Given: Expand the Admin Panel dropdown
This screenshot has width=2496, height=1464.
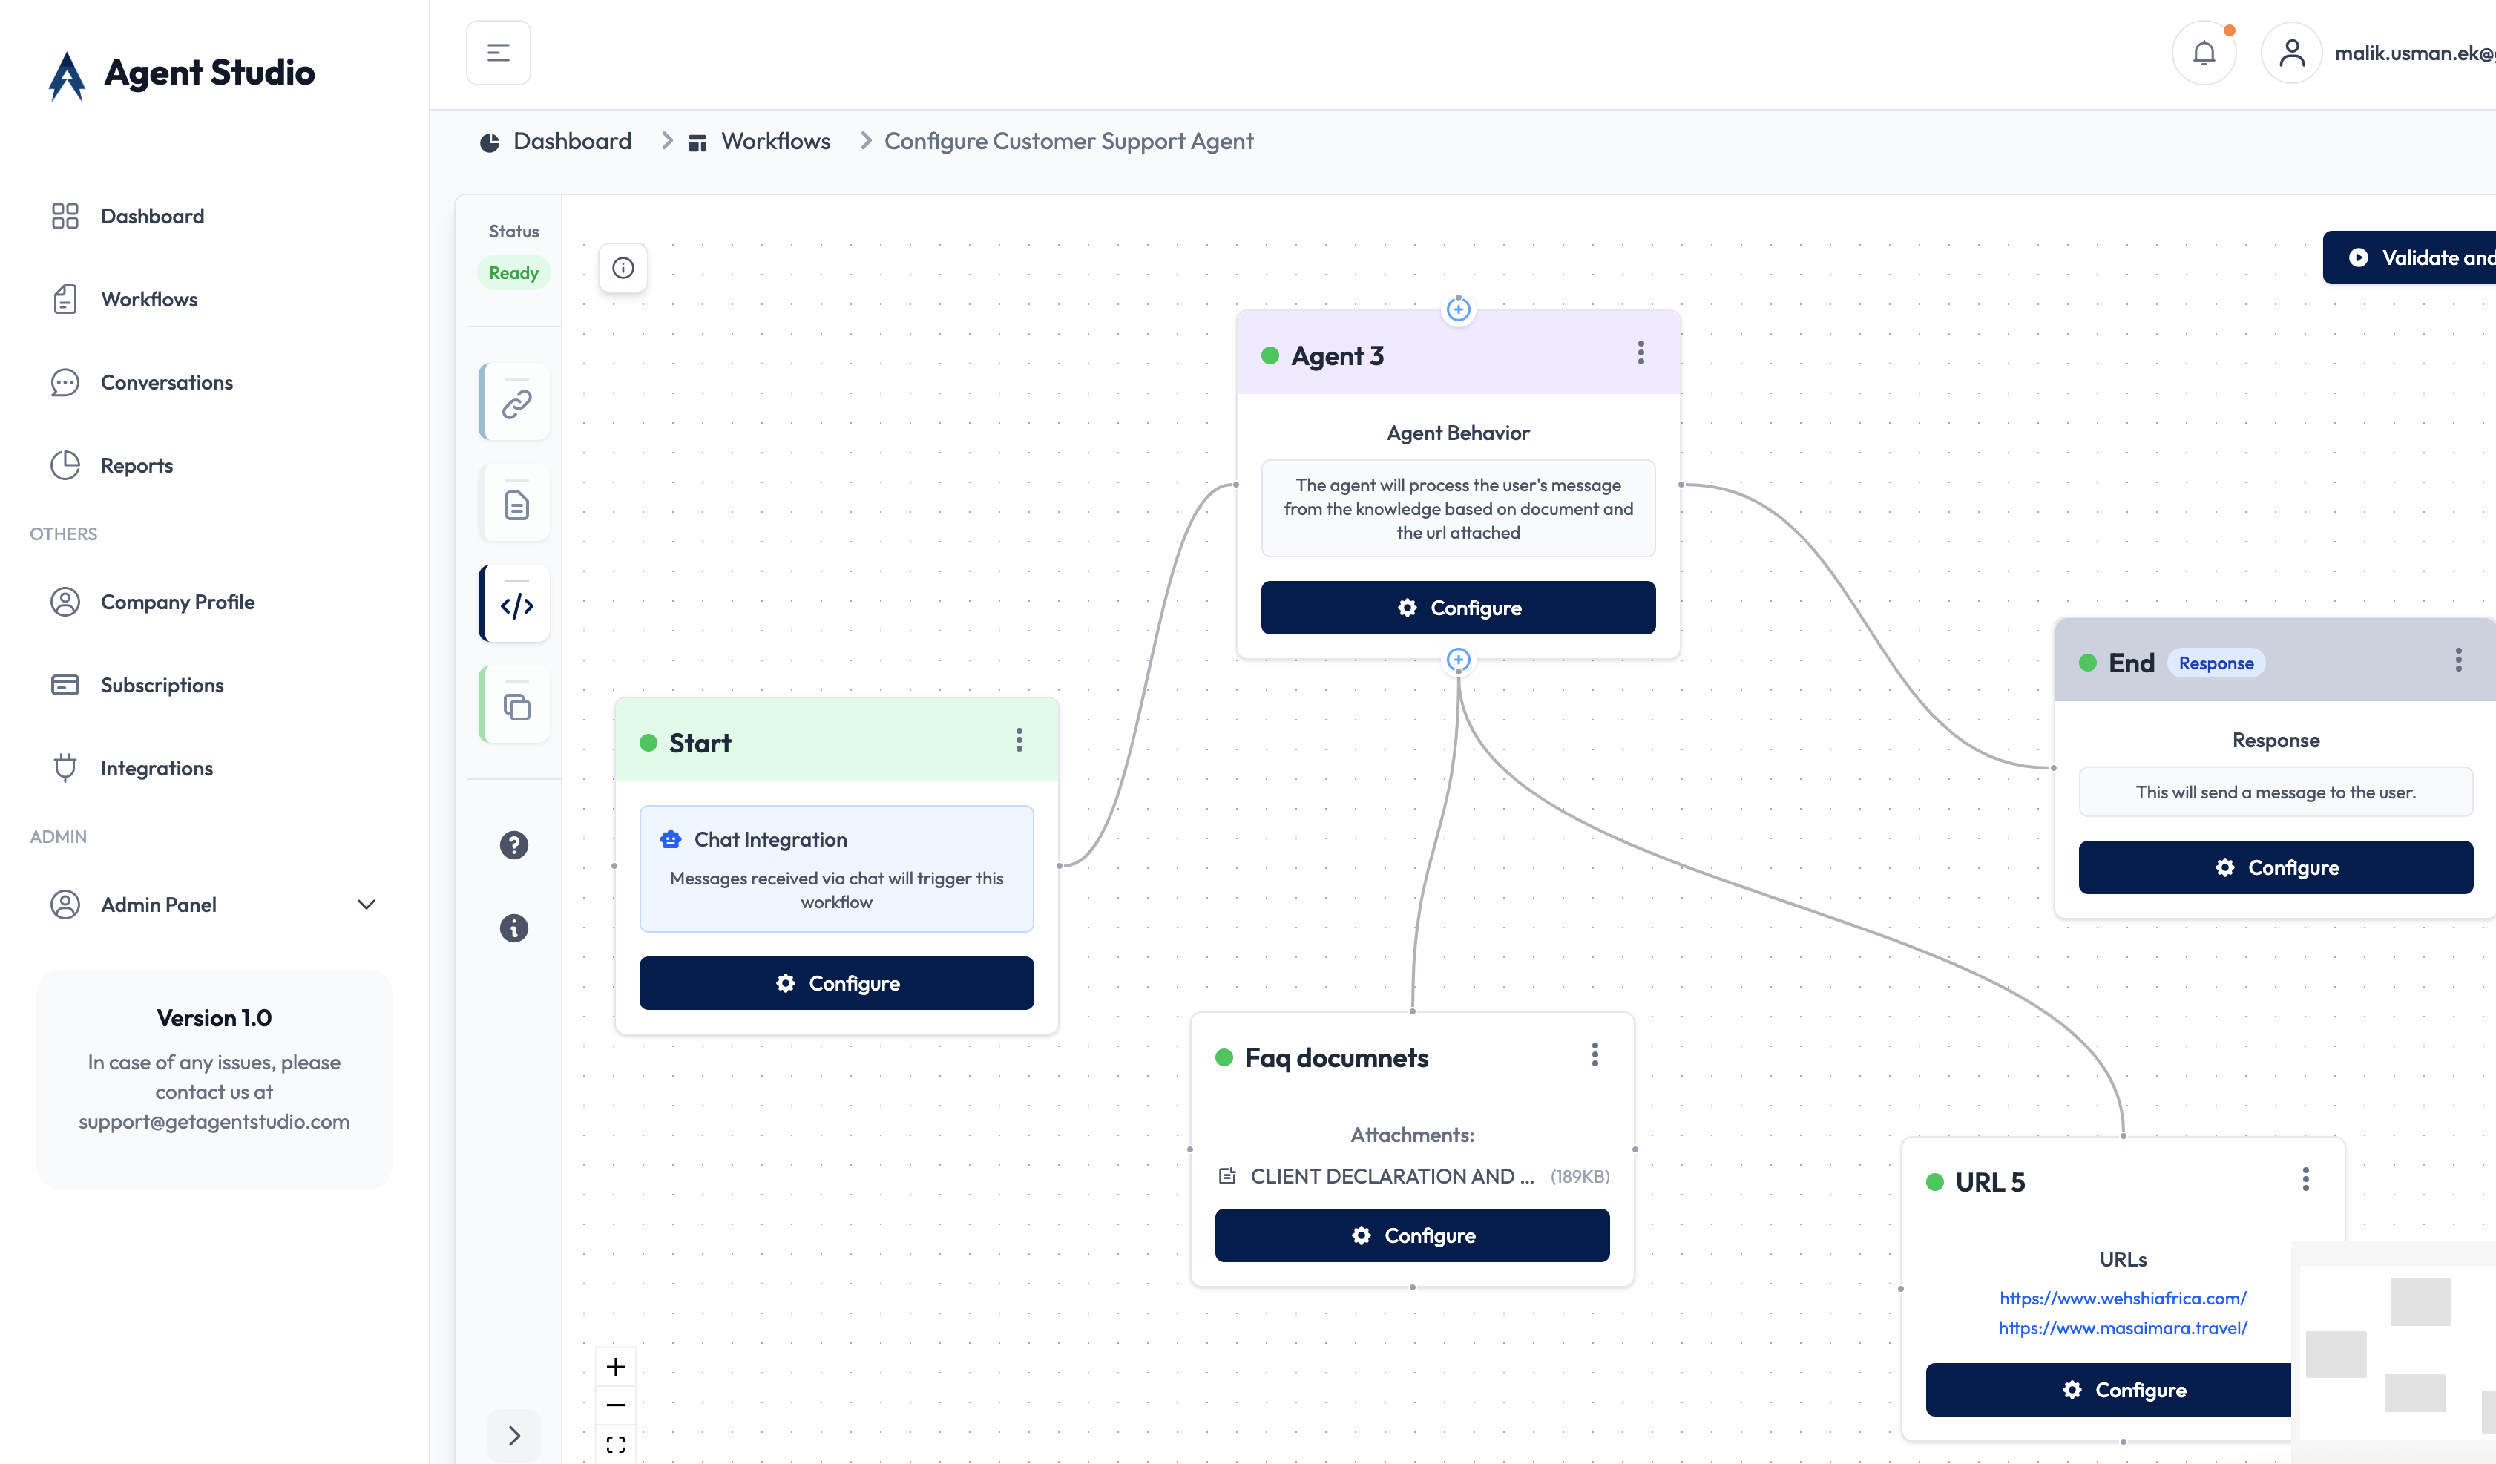Looking at the screenshot, I should point(367,905).
